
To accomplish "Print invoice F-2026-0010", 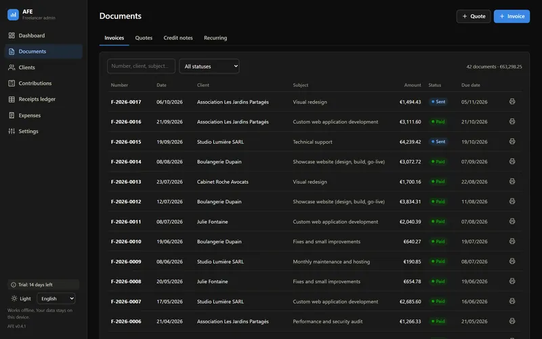I will coord(512,241).
